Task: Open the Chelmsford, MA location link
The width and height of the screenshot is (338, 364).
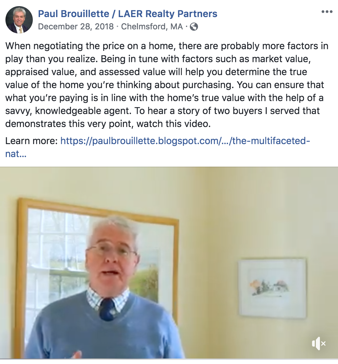Action: click(152, 27)
